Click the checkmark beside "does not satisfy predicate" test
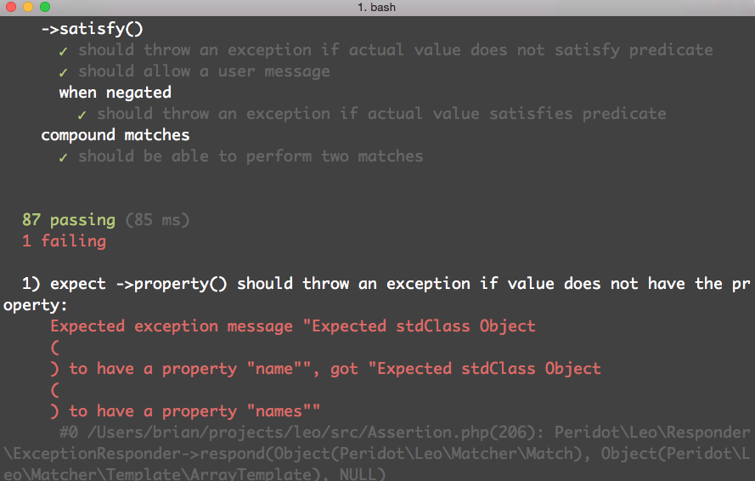Image resolution: width=755 pixels, height=481 pixels. pyautogui.click(x=64, y=51)
